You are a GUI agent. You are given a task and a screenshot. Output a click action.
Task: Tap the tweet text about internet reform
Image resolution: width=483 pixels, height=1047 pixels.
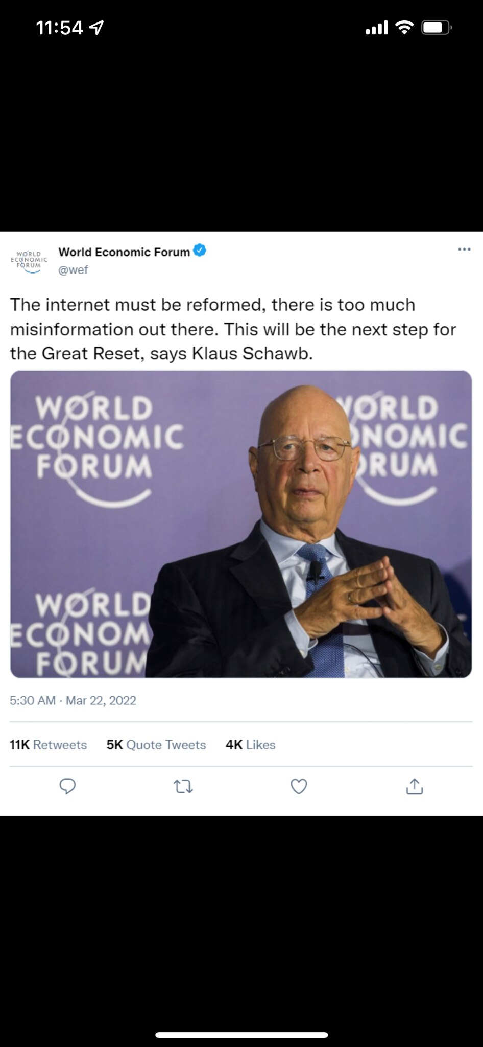coord(233,329)
